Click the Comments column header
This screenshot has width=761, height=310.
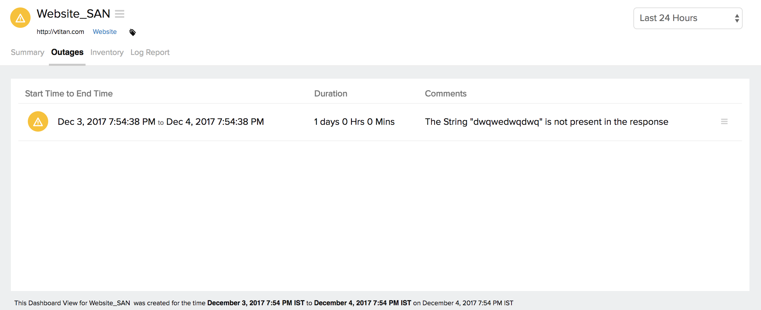coord(446,94)
